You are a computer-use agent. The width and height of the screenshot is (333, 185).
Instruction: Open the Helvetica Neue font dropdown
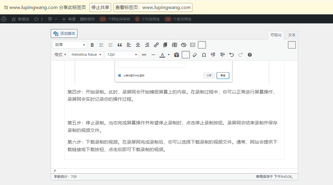86,55
